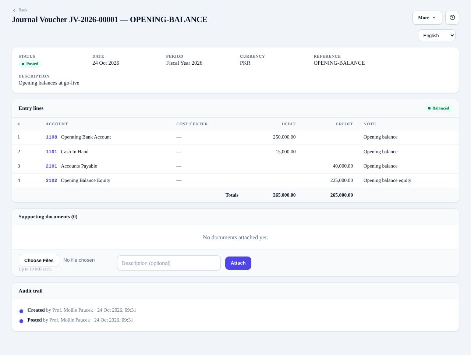Image resolution: width=471 pixels, height=355 pixels.
Task: Click the Opening Balance Equity account name
Action: (x=86, y=180)
